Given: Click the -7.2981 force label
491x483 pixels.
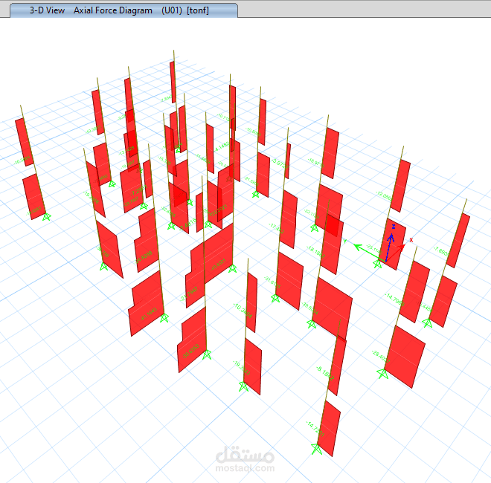Looking at the screenshot, I should pos(138,190).
